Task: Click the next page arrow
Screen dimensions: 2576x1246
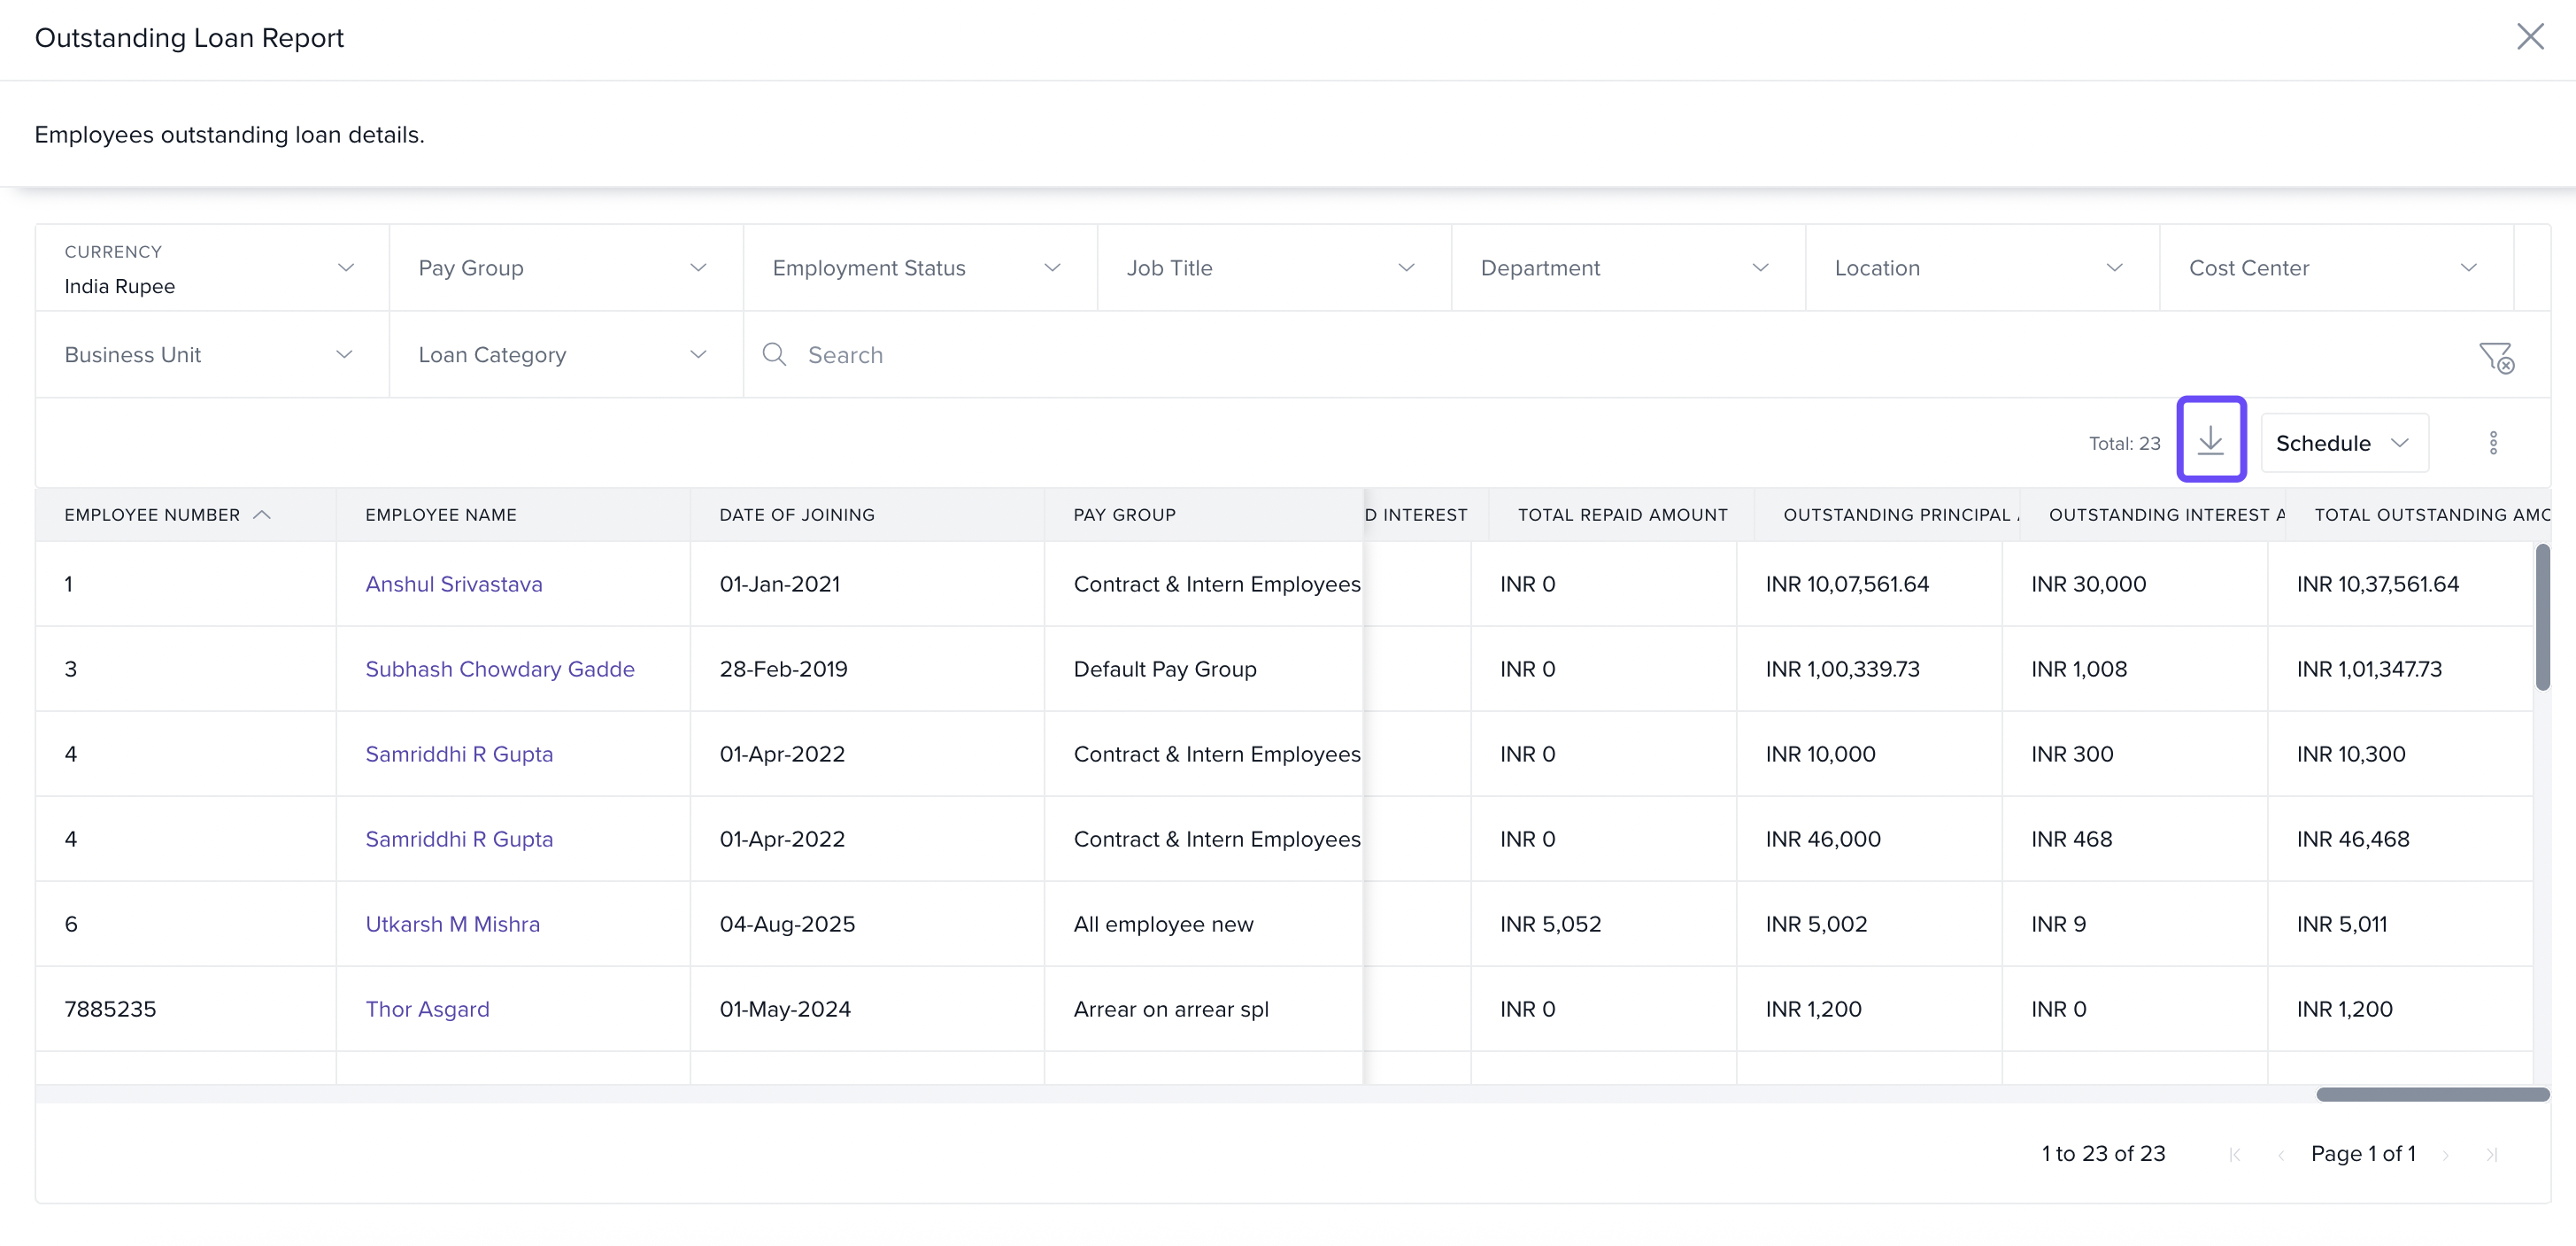Action: click(x=2446, y=1155)
